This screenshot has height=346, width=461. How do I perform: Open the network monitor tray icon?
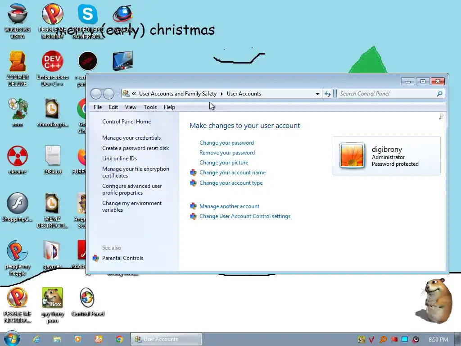[405, 340]
